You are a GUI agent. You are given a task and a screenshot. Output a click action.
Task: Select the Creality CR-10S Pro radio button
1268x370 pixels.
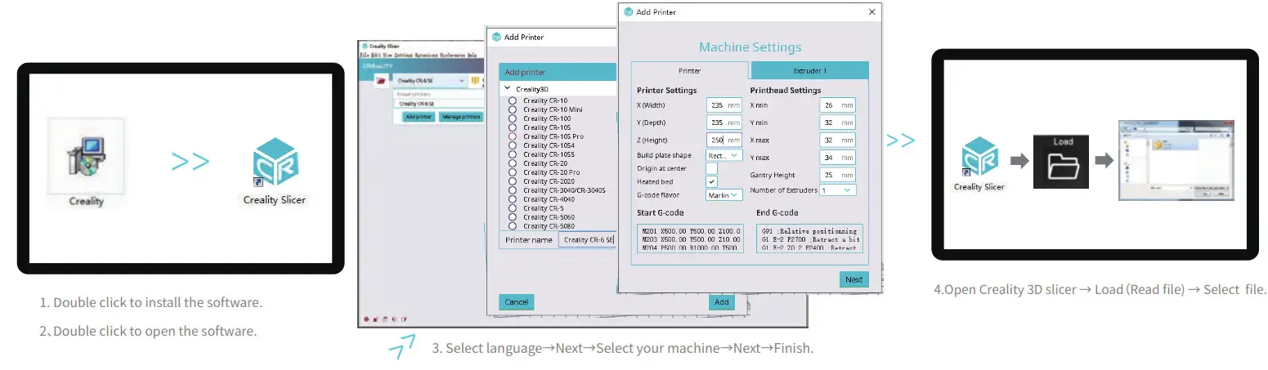click(x=513, y=136)
